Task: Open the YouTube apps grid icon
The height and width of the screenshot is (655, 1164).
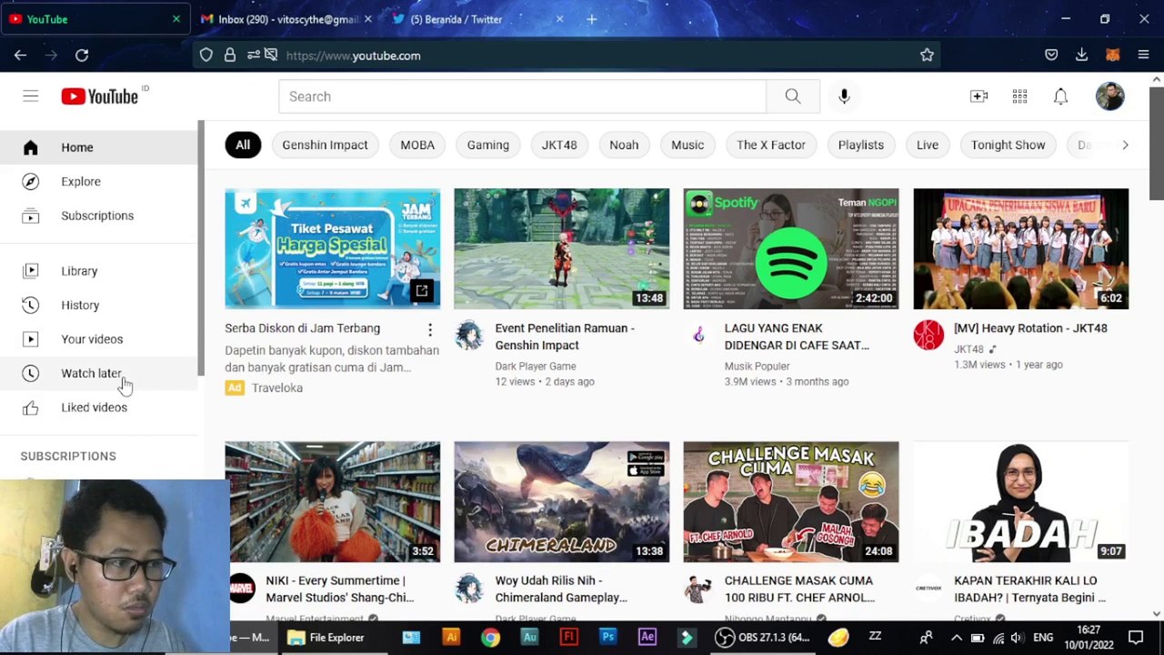Action: [1019, 96]
